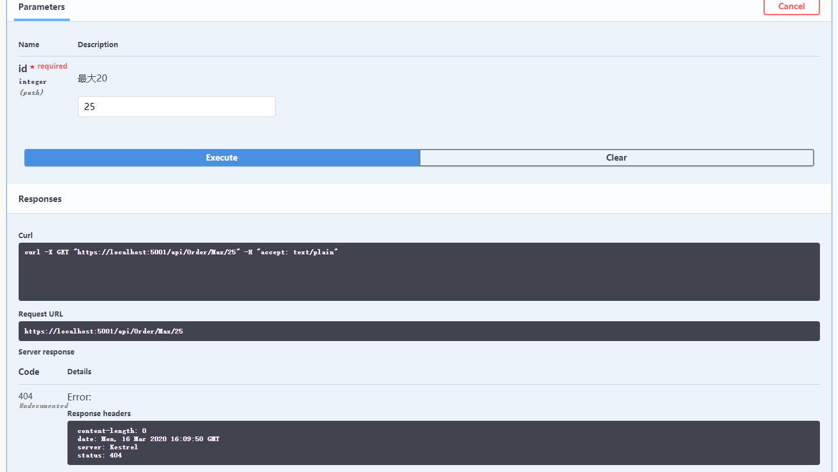Click the Cancel button
838x472 pixels.
[791, 6]
